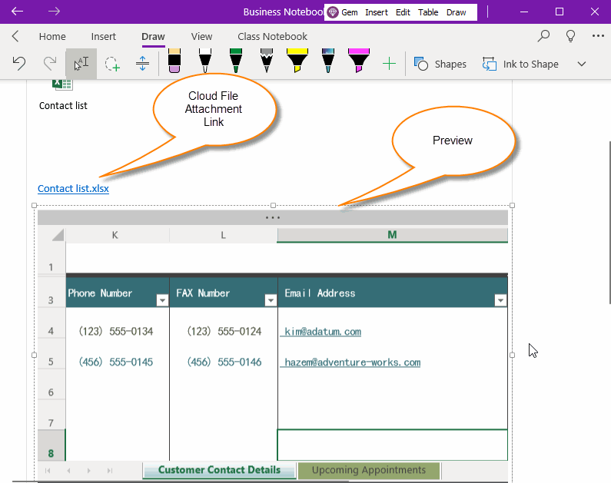The height and width of the screenshot is (483, 611).
Task: Pick the green pen
Action: (236, 61)
